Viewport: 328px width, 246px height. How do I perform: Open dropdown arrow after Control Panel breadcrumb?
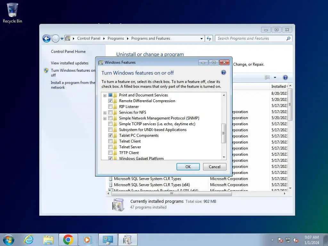point(104,39)
